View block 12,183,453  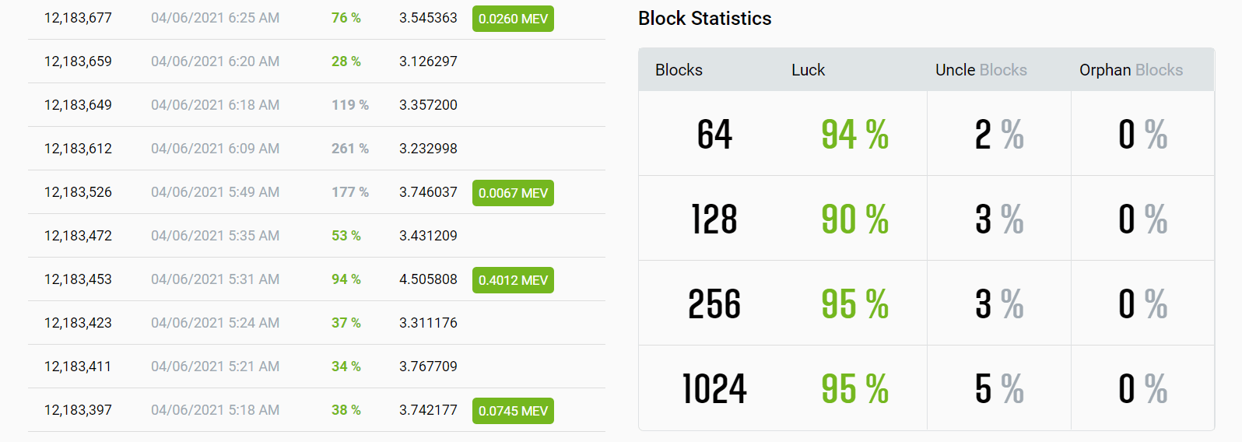(78, 279)
